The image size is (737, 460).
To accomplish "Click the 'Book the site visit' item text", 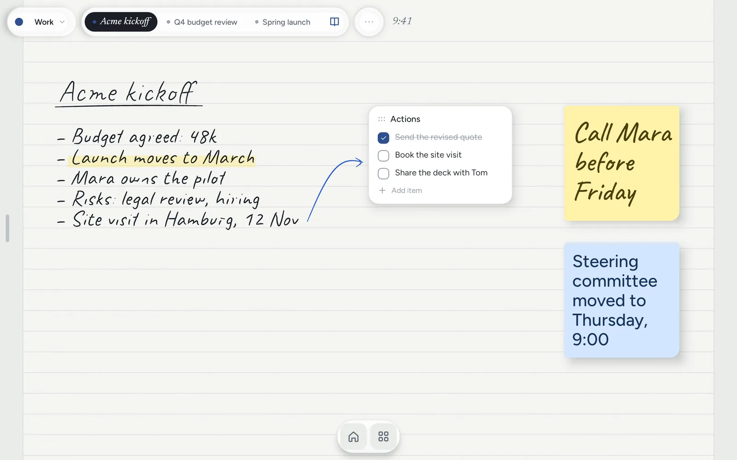I will (428, 155).
